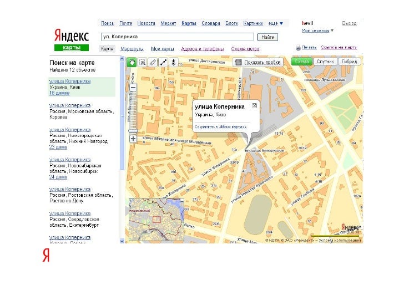Click Сохранить в «Моих картах» link
404x285 pixels.
point(220,127)
